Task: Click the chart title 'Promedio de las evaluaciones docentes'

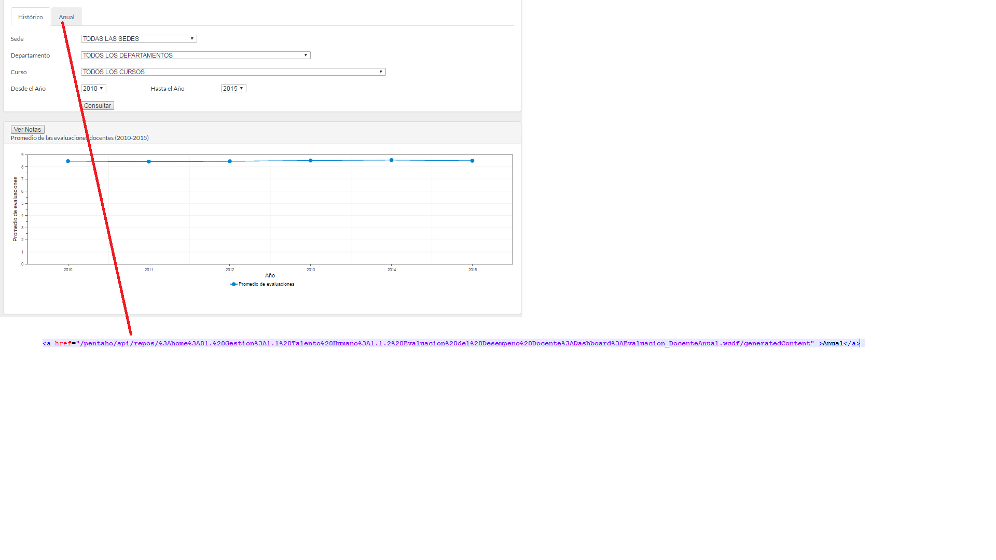Action: pos(80,138)
